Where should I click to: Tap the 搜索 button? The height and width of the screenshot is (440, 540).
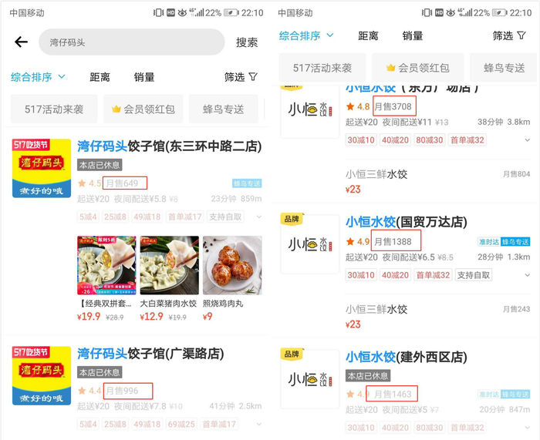(247, 42)
